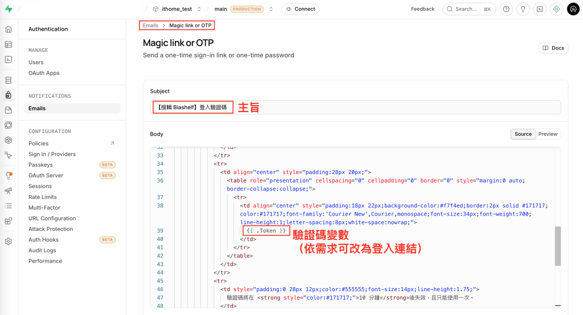Click the code editor vertical scrollbar
Screen dimensions: 583x315
558,246
